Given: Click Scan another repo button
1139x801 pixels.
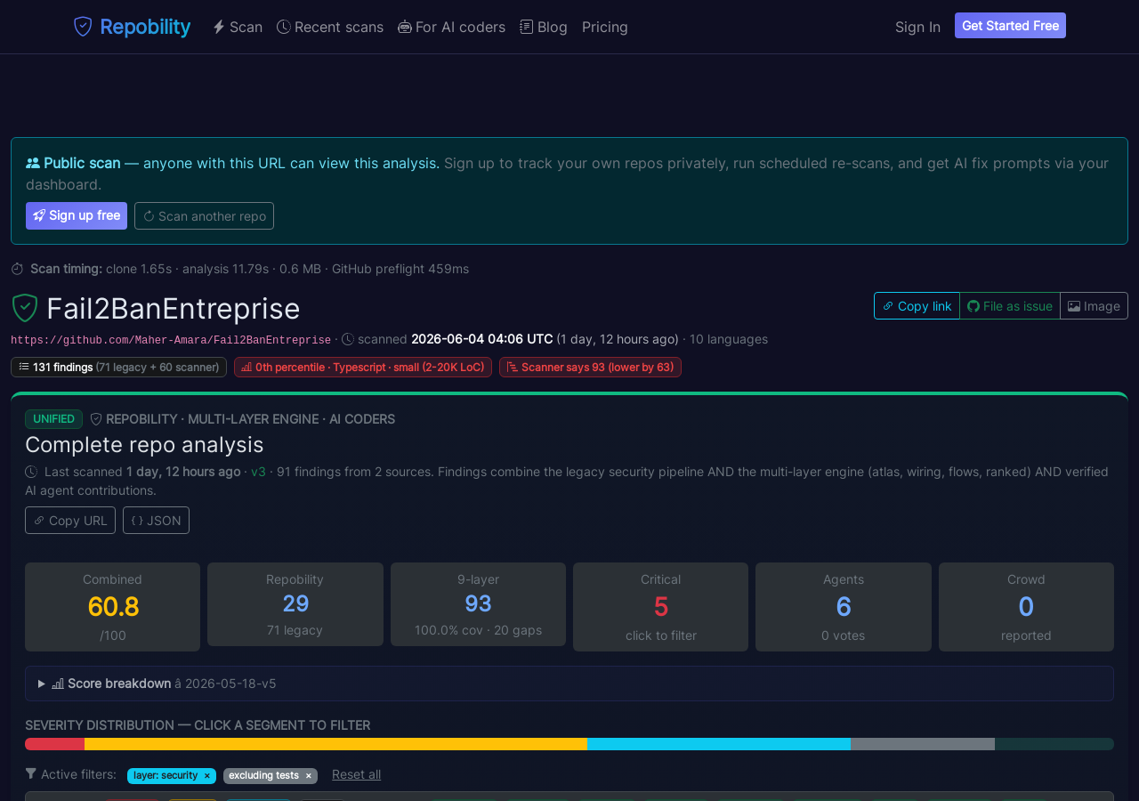Looking at the screenshot, I should 204,215.
